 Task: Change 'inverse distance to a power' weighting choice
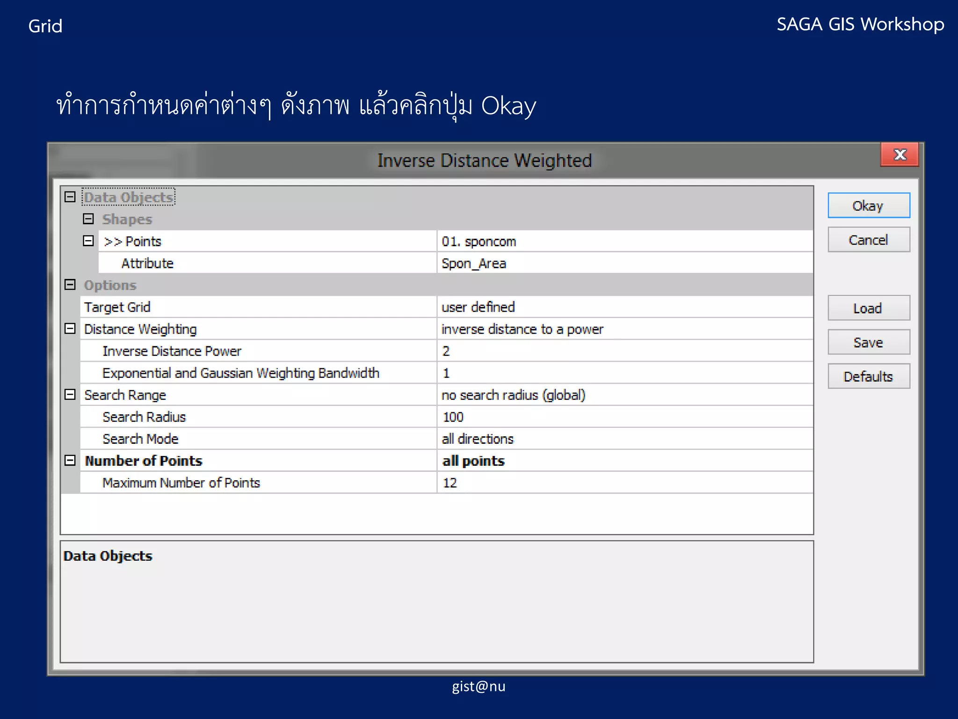pyautogui.click(x=625, y=329)
